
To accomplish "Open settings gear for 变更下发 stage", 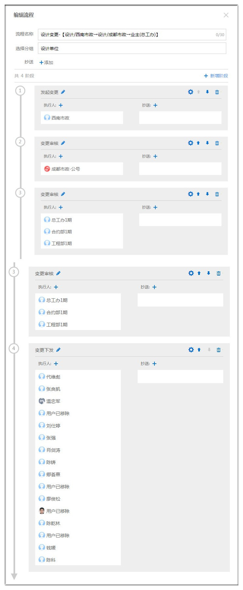I will coord(191,350).
